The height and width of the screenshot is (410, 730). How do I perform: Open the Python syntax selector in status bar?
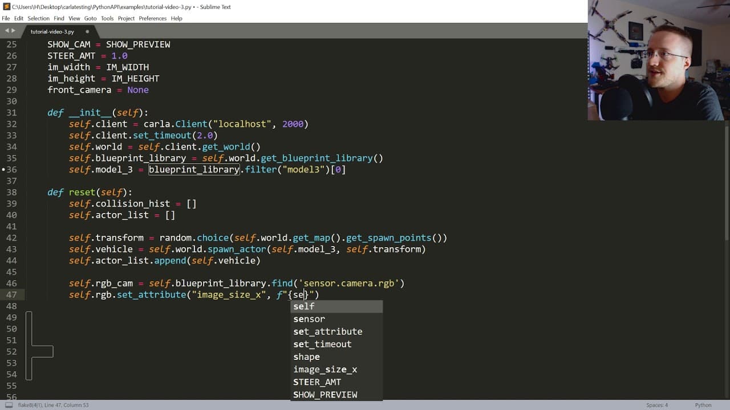click(703, 405)
